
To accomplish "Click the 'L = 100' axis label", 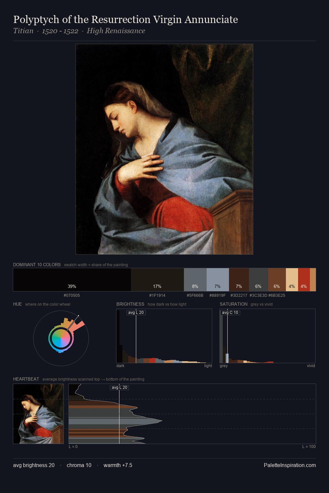I will pyautogui.click(x=309, y=447).
